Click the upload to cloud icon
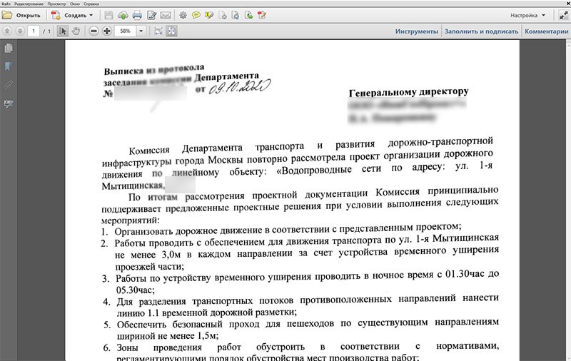571x361 pixels. (x=123, y=15)
